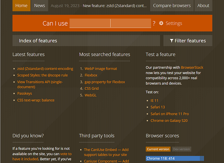Test on Safari on iPhone 11 Pro
The height and width of the screenshot is (163, 224).
pyautogui.click(x=170, y=114)
